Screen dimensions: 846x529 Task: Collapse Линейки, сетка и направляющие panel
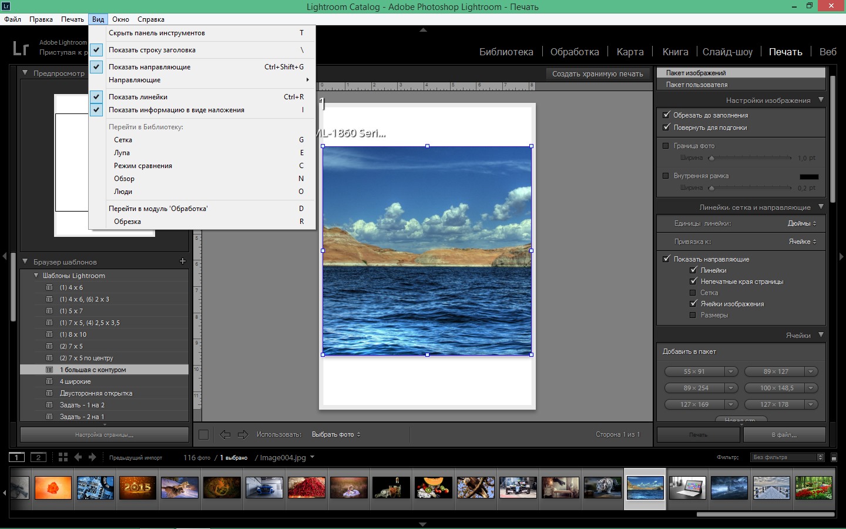coord(821,207)
